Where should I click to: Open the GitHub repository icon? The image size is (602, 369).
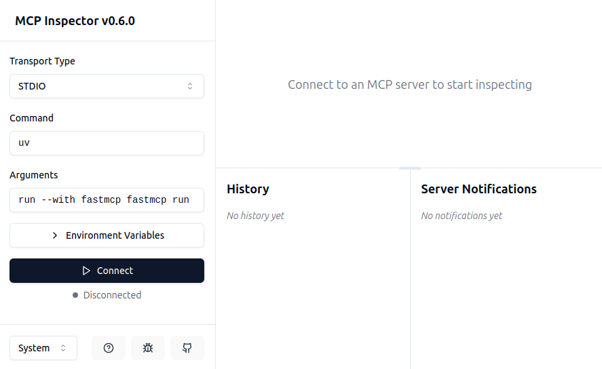click(x=187, y=348)
